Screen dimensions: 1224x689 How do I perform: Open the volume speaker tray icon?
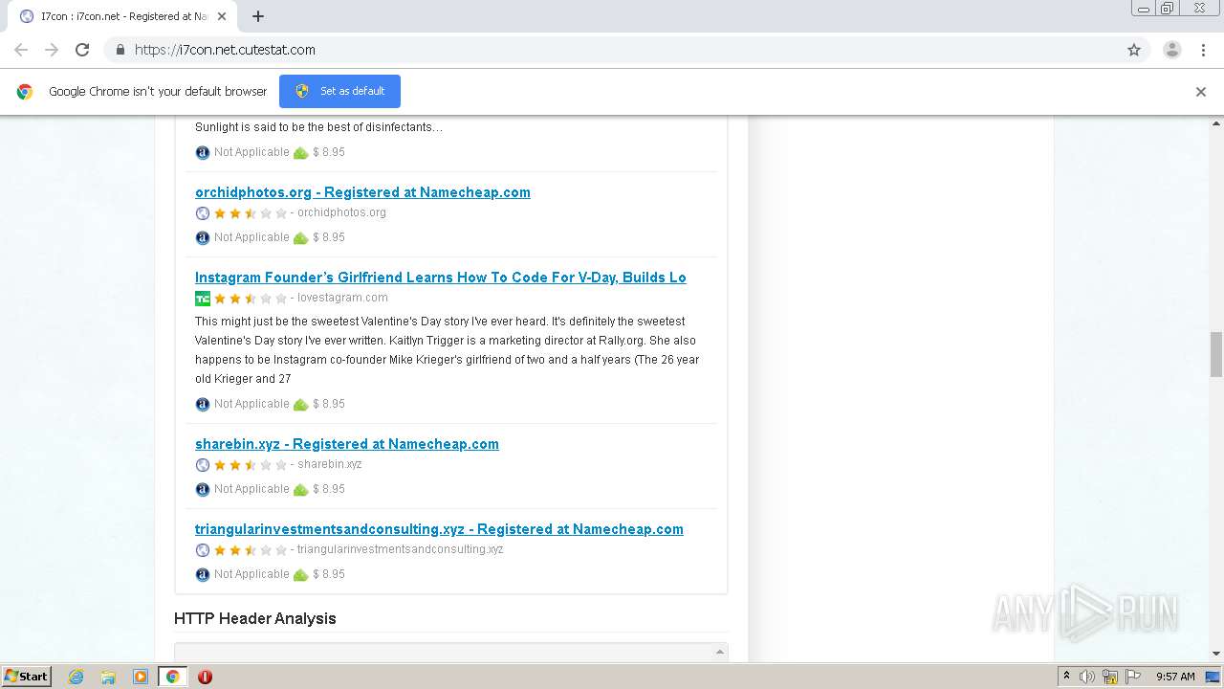coord(1087,677)
